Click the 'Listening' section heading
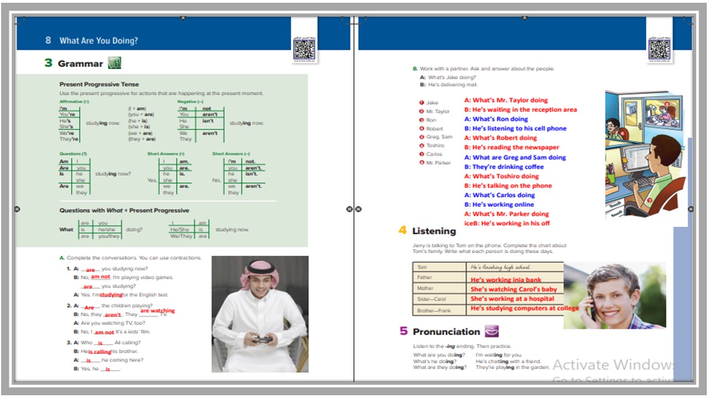 point(434,231)
